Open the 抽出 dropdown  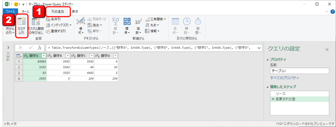pyautogui.click(x=94, y=25)
